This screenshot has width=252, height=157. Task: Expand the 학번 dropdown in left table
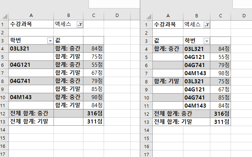click(x=50, y=41)
